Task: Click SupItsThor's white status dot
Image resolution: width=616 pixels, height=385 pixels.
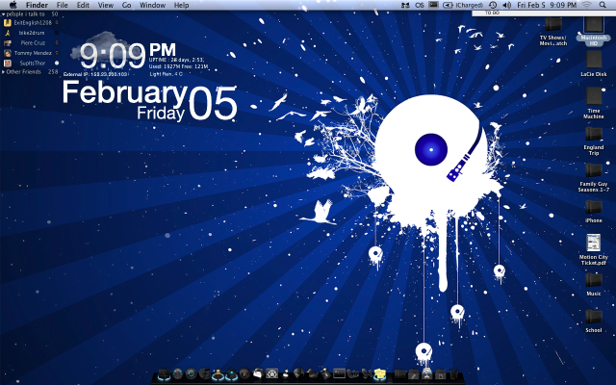Action: (x=57, y=63)
